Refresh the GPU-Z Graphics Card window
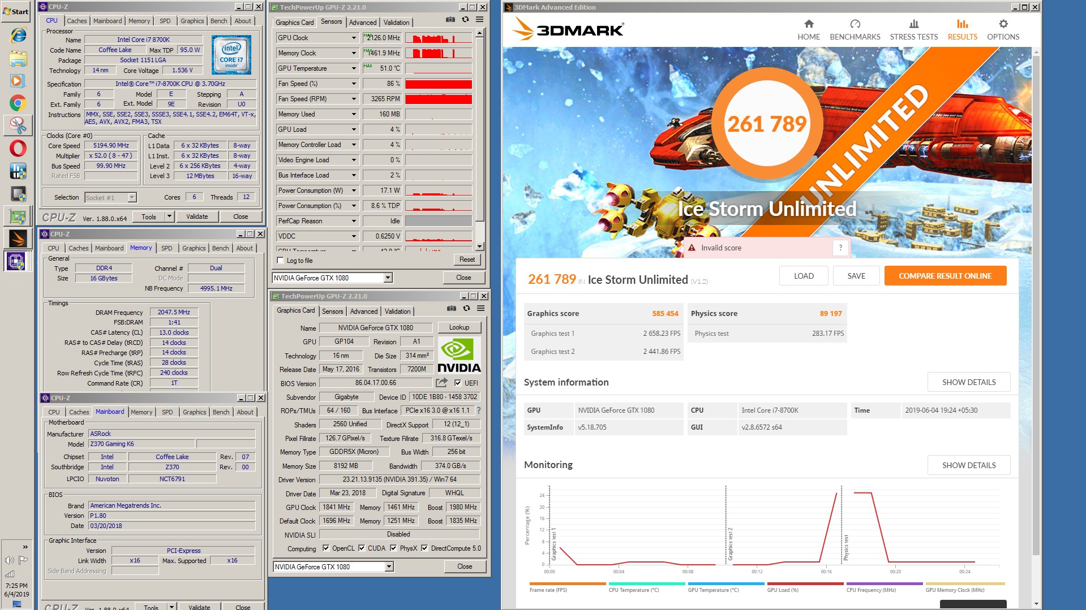The width and height of the screenshot is (1086, 610). 466,309
